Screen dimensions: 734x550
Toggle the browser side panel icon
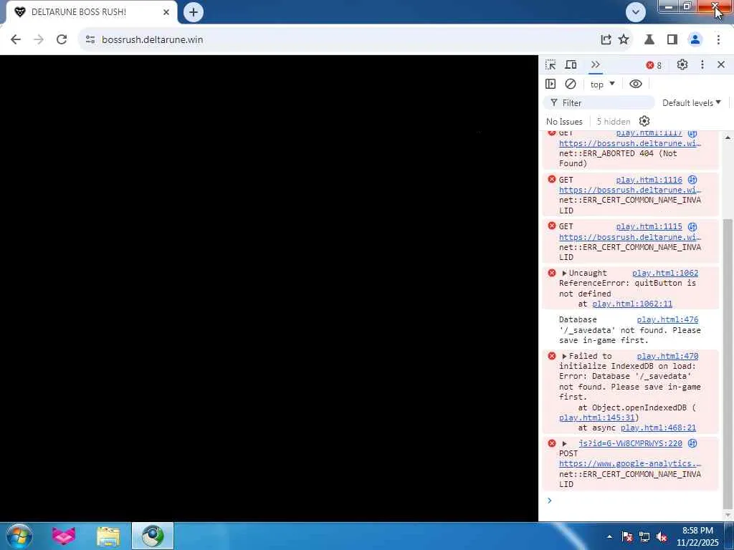coord(672,39)
